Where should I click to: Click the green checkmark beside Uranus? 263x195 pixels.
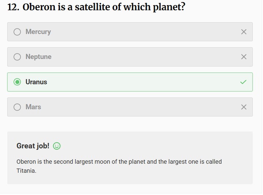243,82
